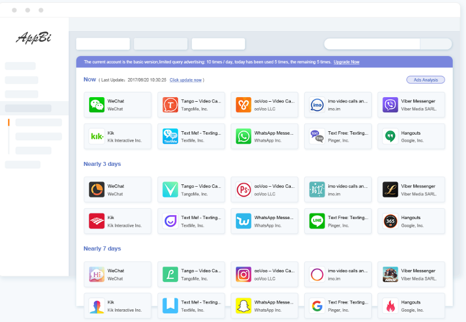Follow the Upgrade Now link in banner
The width and height of the screenshot is (466, 322).
point(346,62)
